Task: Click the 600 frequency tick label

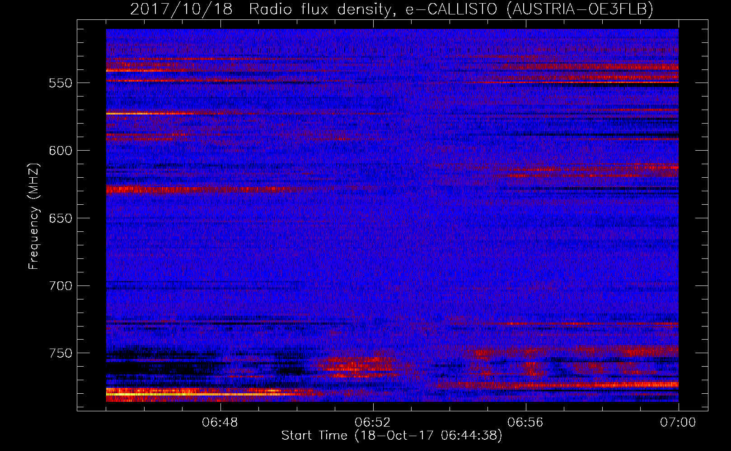Action: click(60, 151)
